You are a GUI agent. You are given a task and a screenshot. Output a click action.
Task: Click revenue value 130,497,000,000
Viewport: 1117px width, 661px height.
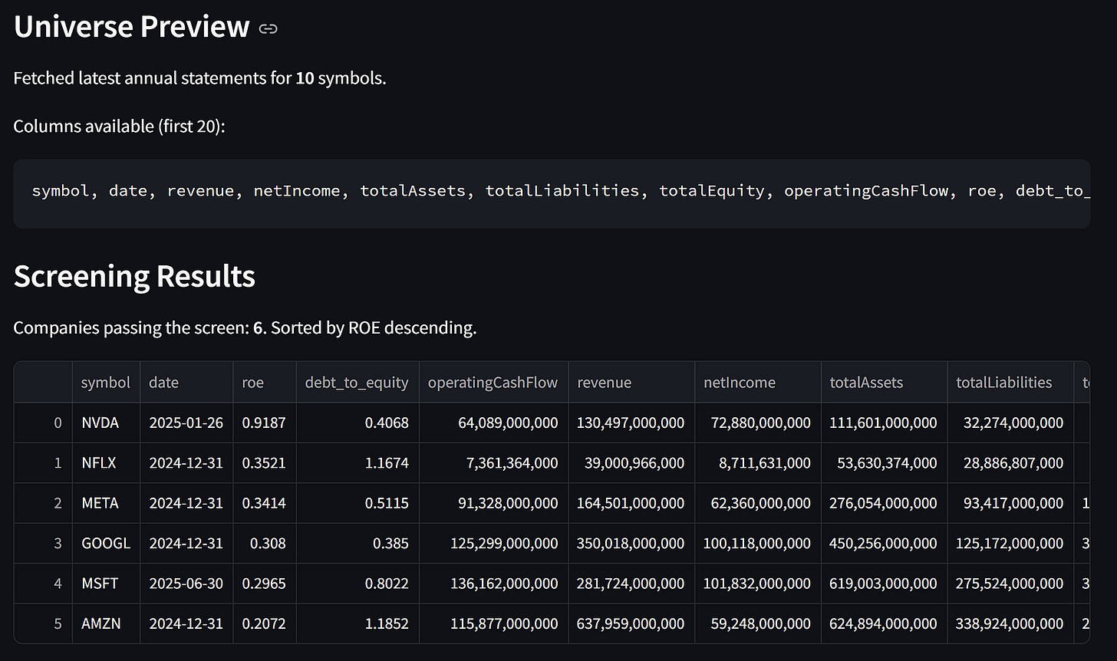(631, 423)
